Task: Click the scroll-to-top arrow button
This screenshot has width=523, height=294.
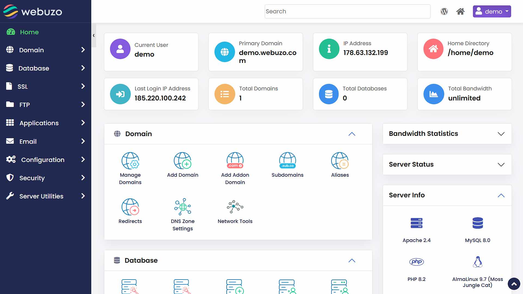Action: point(514,284)
